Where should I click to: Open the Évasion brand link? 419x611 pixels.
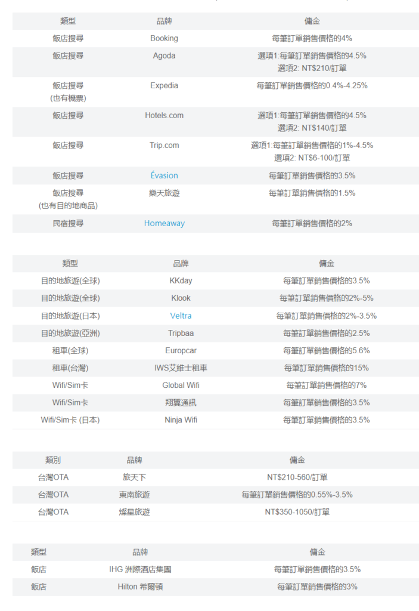(x=164, y=175)
